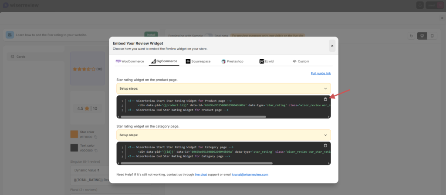
Task: Toggle the Real data preview switch
Action: click(x=209, y=36)
